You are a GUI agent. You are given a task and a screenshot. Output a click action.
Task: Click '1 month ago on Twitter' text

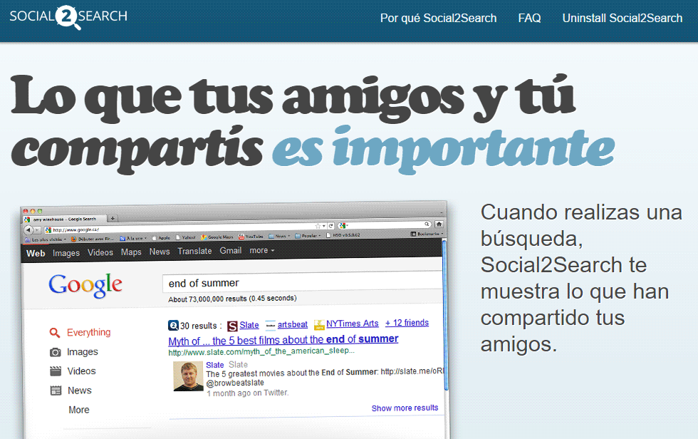tap(248, 393)
